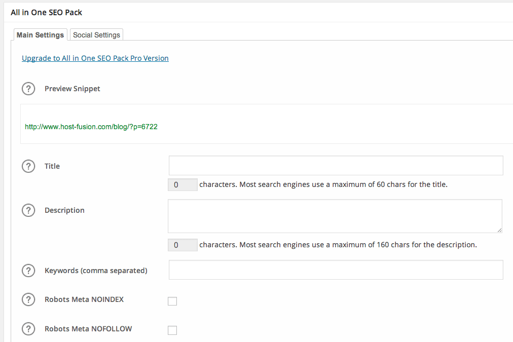Image resolution: width=513 pixels, height=342 pixels.
Task: Click inside the Description text area
Action: click(x=335, y=216)
